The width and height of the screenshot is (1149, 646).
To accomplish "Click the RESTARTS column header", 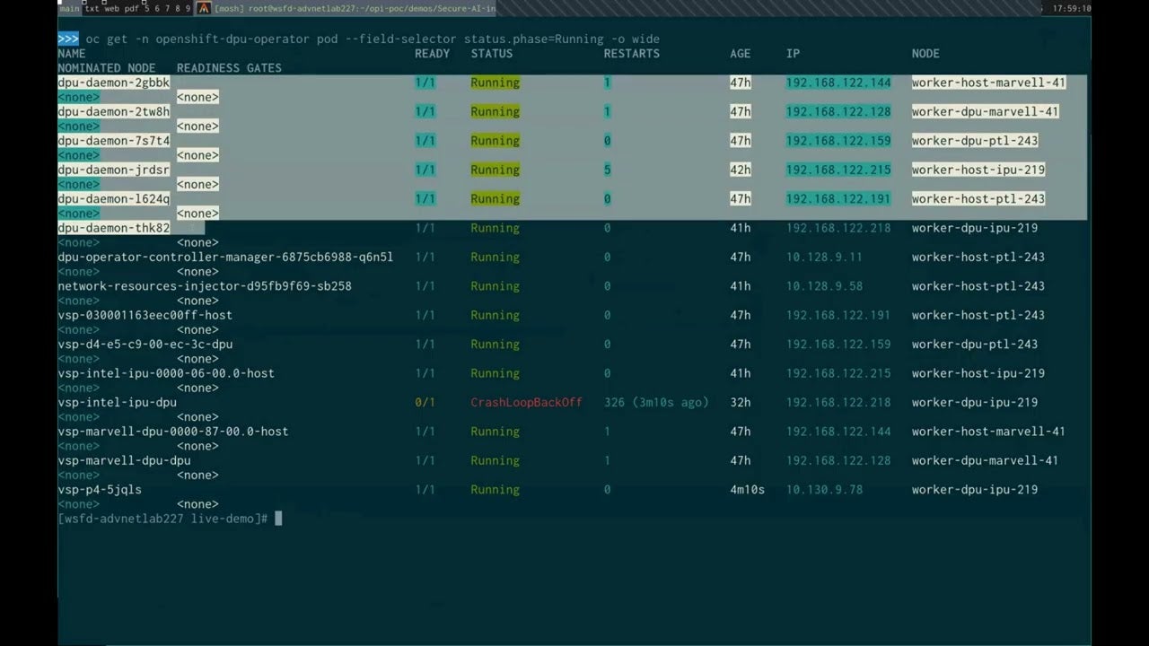I will coord(632,54).
